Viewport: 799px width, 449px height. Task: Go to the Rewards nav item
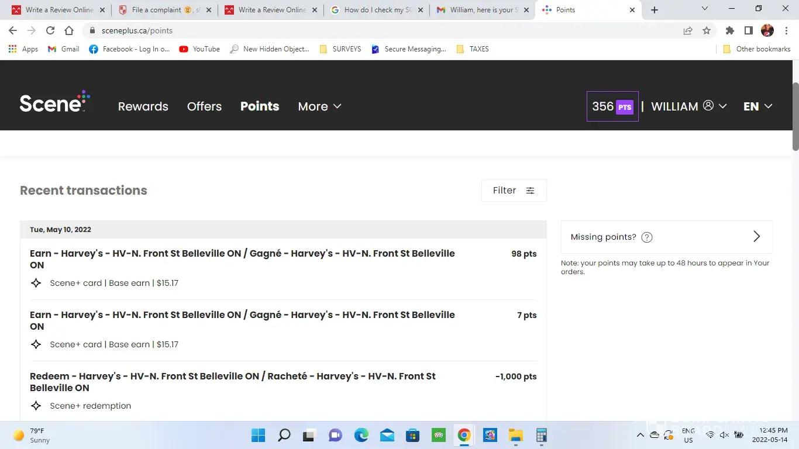[x=143, y=106]
